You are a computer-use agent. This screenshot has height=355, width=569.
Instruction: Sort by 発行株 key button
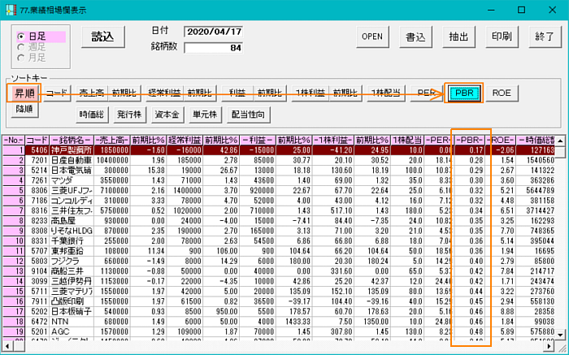pos(129,115)
